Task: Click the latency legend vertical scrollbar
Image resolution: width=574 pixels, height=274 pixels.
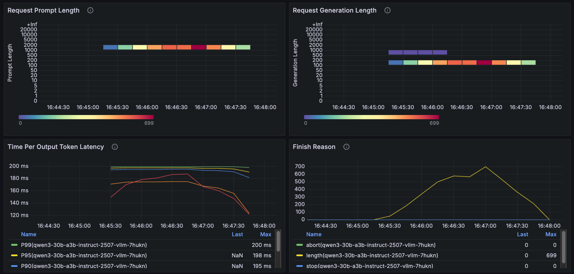Action: pyautogui.click(x=278, y=242)
